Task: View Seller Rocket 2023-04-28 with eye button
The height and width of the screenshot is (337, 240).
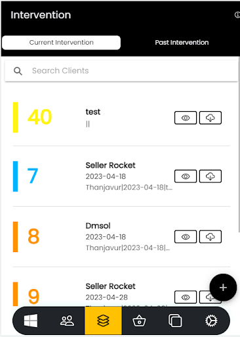Action: coord(186,297)
